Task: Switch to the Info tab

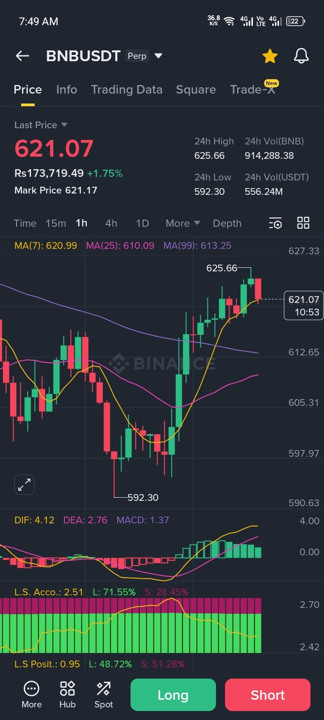Action: click(x=67, y=90)
